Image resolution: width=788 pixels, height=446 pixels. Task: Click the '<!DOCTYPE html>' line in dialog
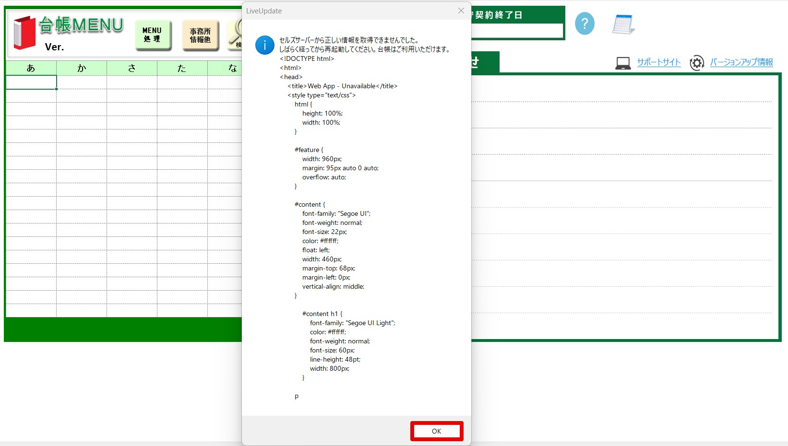point(307,59)
